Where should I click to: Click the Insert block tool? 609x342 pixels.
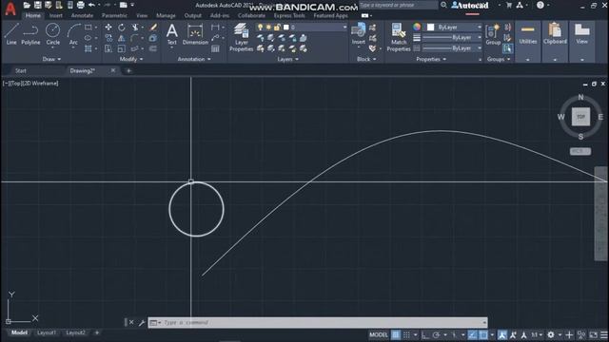click(358, 33)
